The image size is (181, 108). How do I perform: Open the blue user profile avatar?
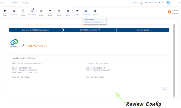click(x=168, y=3)
